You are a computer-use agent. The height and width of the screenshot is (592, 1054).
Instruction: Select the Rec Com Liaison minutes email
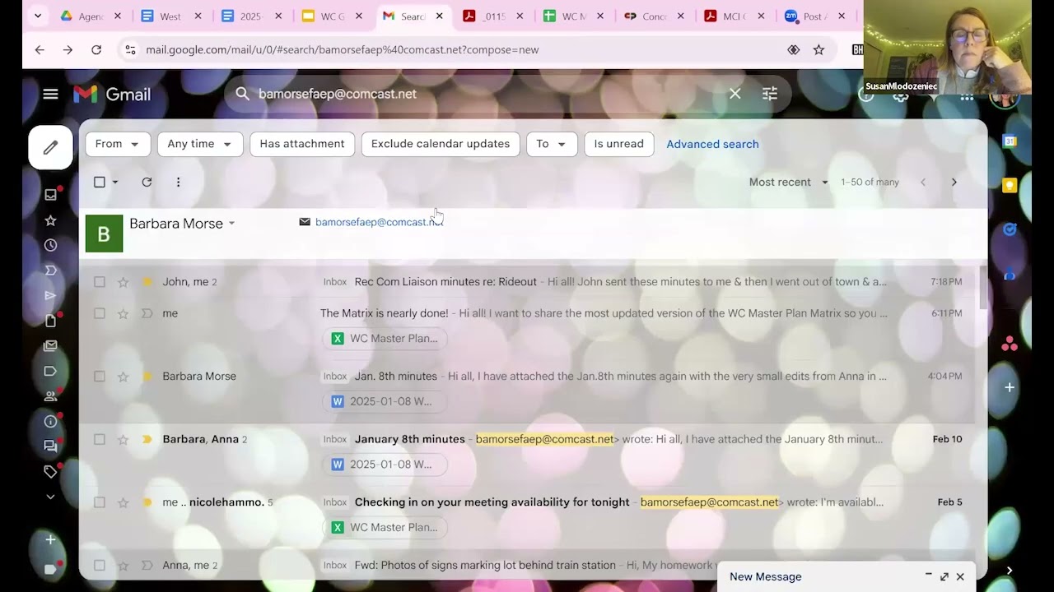[x=100, y=282]
